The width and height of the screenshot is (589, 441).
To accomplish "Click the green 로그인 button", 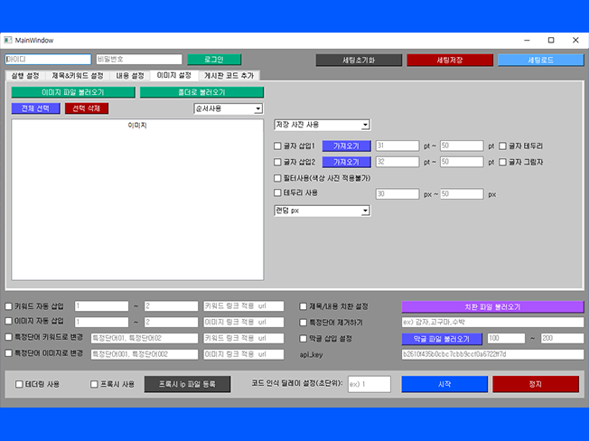I will click(x=214, y=60).
